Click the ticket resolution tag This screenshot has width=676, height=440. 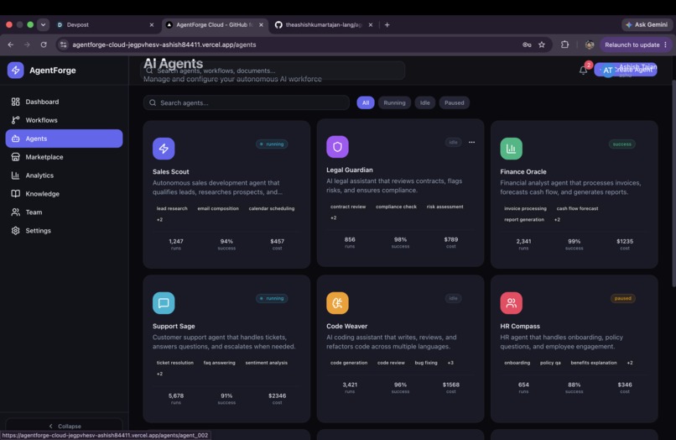(175, 363)
